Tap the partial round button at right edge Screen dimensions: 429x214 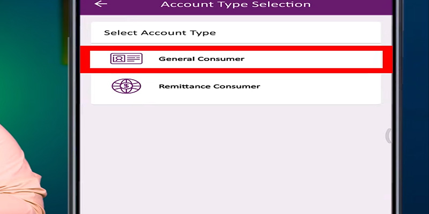[x=388, y=136]
